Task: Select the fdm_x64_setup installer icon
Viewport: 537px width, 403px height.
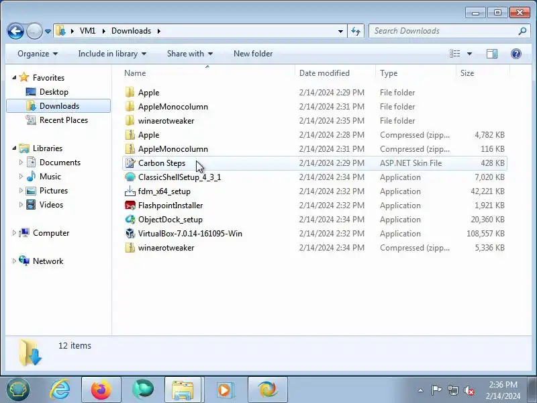Action: pos(130,191)
